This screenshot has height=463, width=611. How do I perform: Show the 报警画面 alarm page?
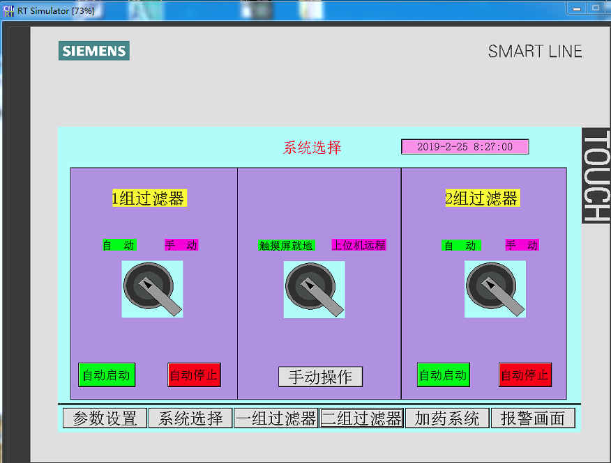pyautogui.click(x=533, y=418)
